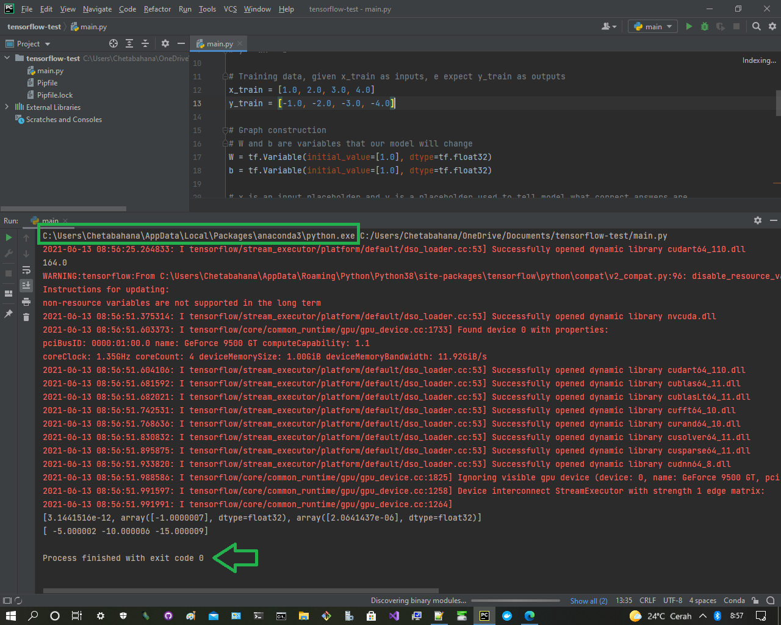Change UTF-8 encoding in status bar

pos(672,601)
